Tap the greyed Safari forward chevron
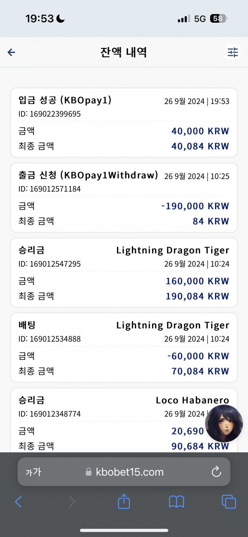 (x=72, y=502)
